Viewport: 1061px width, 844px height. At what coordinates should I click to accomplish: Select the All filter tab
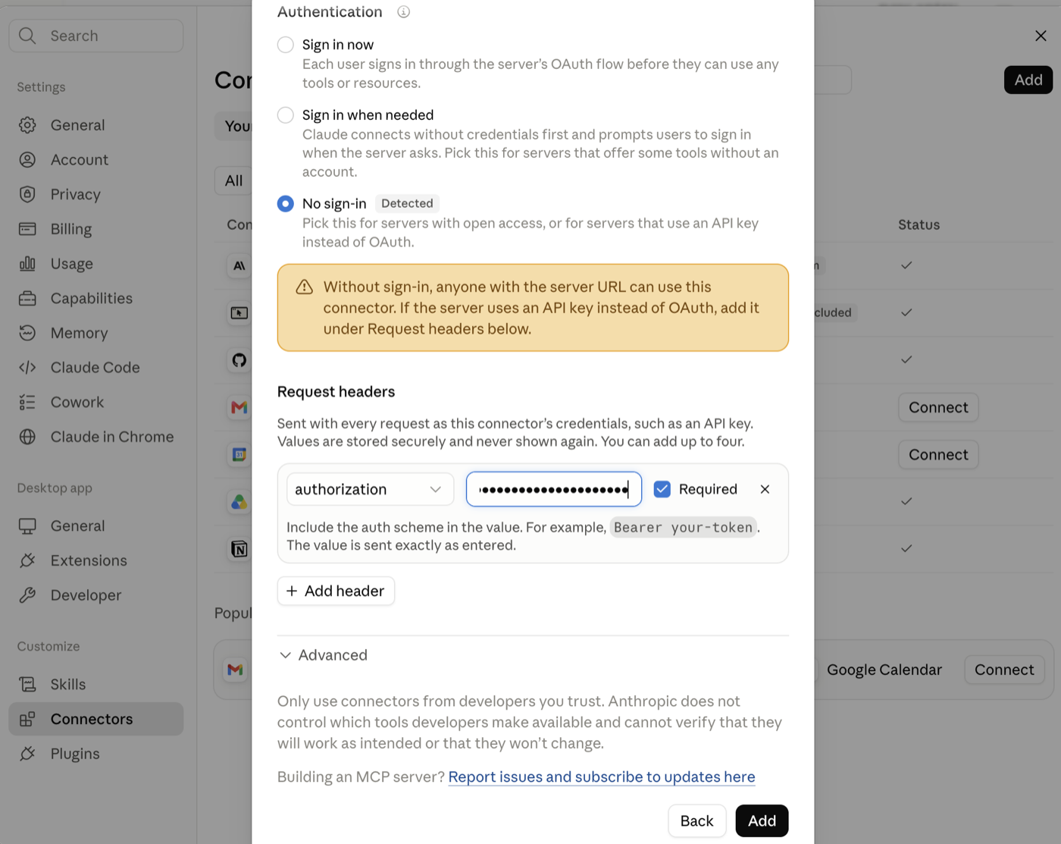point(233,180)
